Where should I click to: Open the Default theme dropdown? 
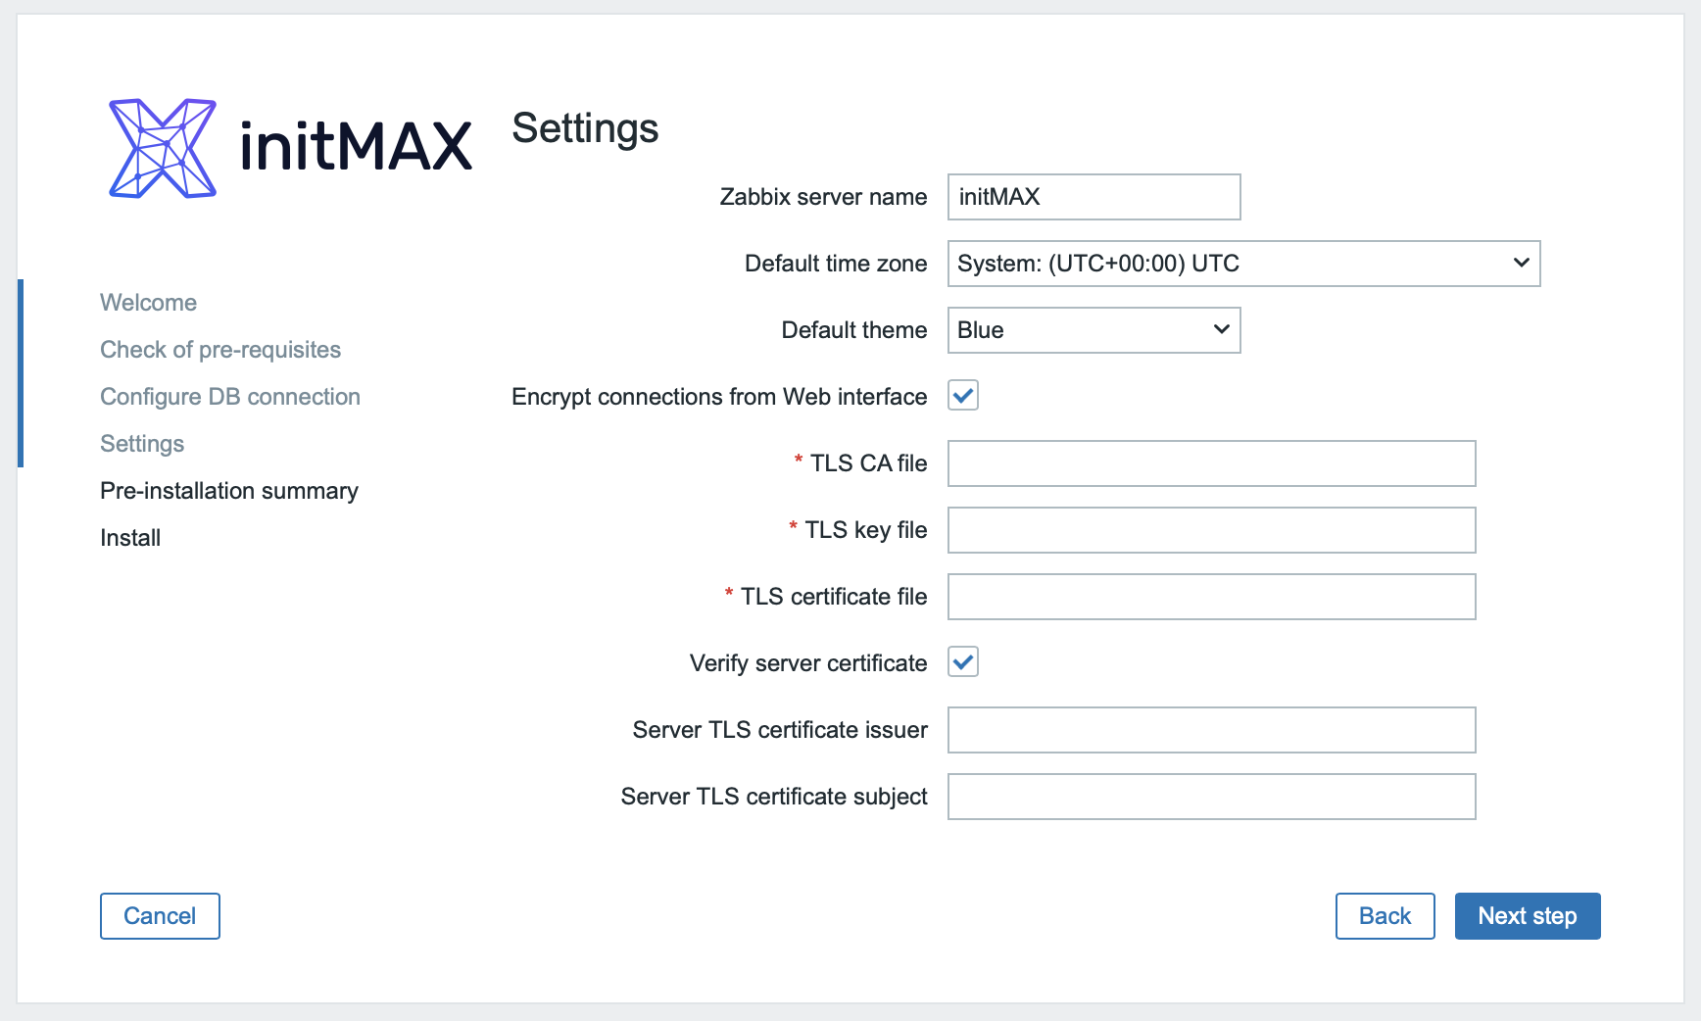pos(1093,330)
